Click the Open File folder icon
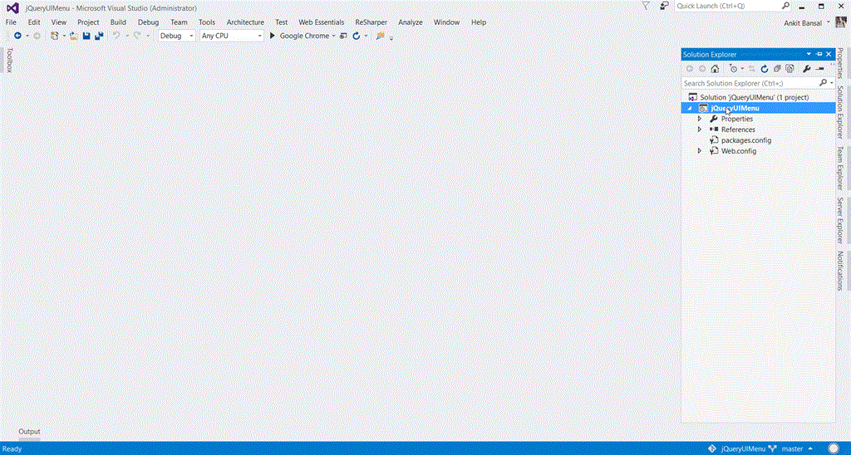This screenshot has width=851, height=455. coord(73,36)
